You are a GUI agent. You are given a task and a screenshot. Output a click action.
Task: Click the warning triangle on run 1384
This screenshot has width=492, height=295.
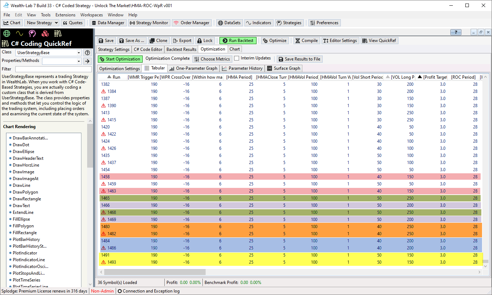pyautogui.click(x=104, y=91)
